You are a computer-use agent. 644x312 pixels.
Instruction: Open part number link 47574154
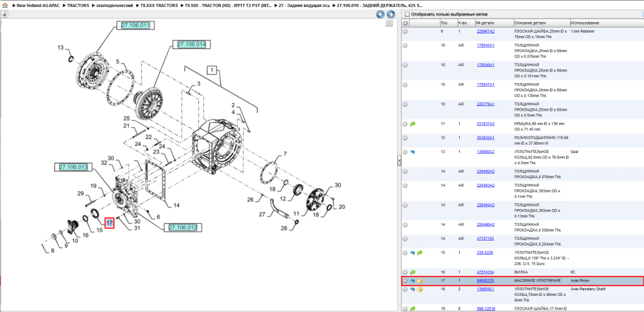pyautogui.click(x=485, y=272)
